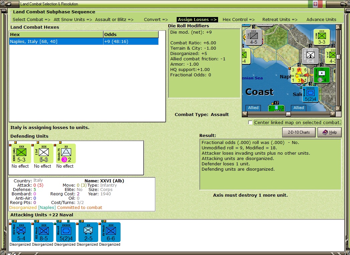The height and width of the screenshot is (255, 350).
Task: Click the flag icon in the title bar
Action: [315, 4]
